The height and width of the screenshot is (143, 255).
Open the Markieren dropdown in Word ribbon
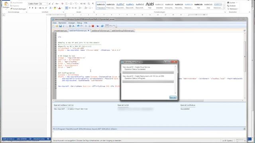pos(233,9)
